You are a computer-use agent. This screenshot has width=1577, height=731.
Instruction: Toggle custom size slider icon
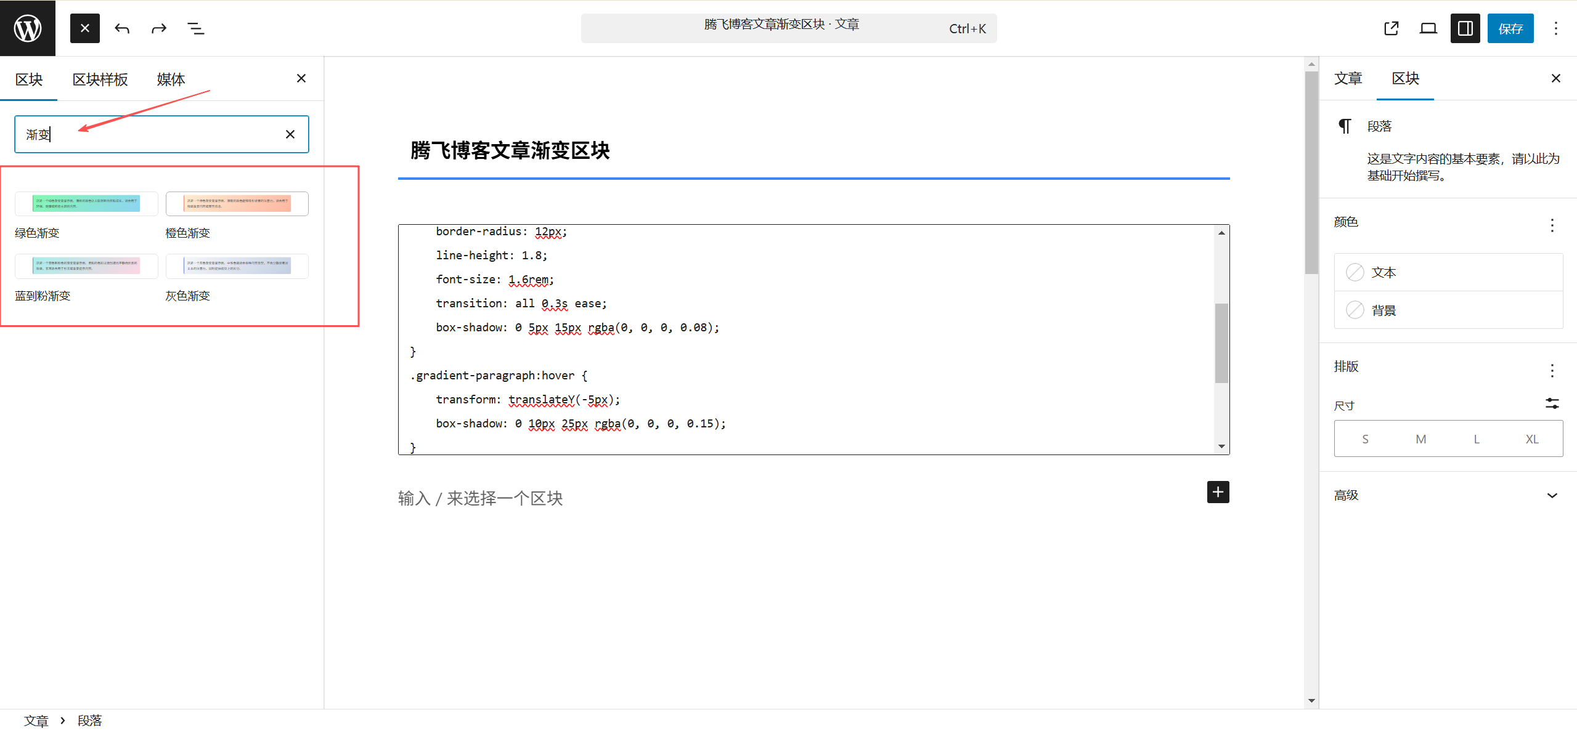click(1552, 404)
